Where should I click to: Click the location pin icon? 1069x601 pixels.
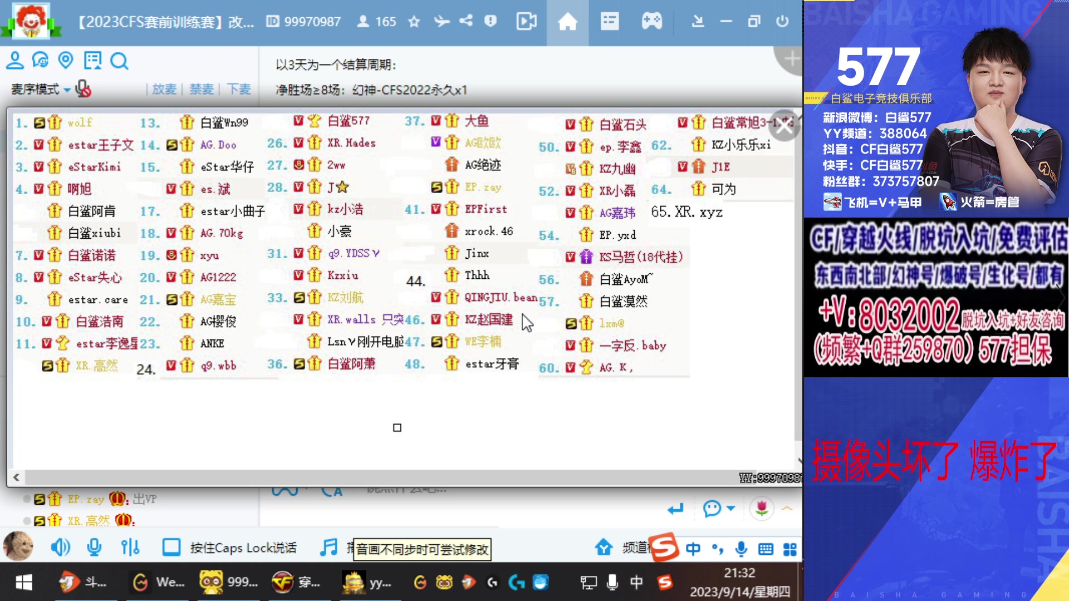point(66,60)
